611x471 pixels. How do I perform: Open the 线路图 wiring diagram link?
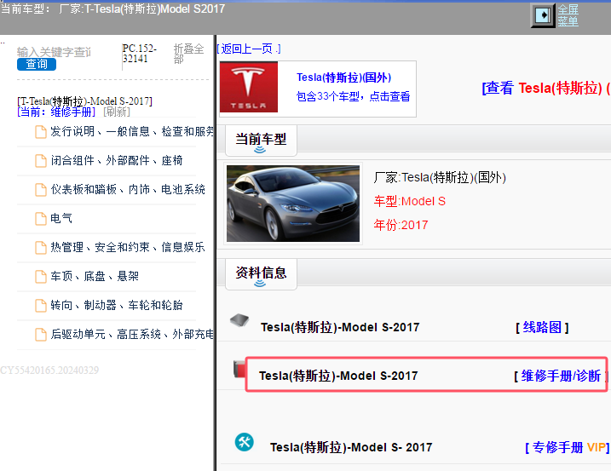(x=542, y=327)
